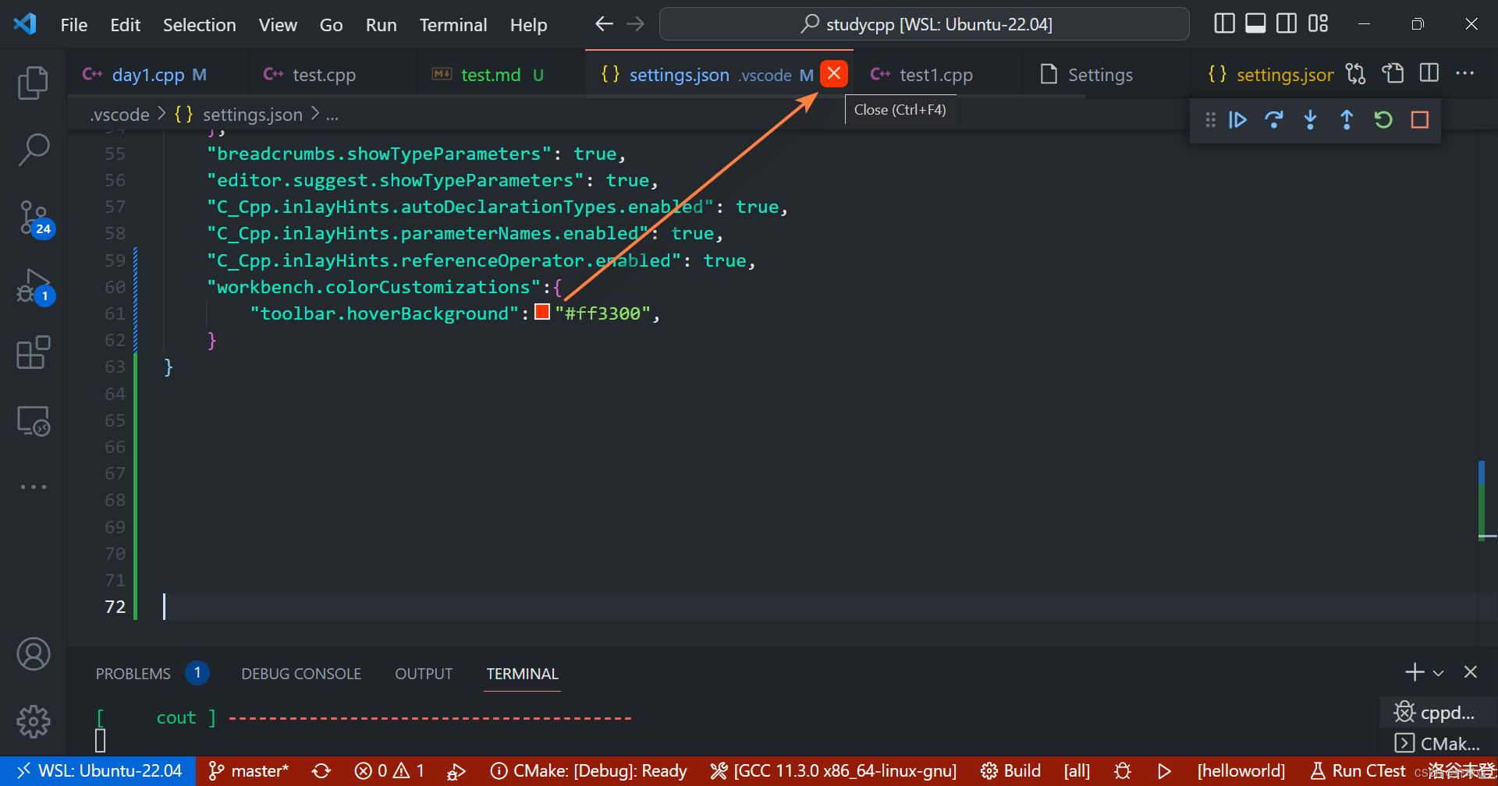Synchronize changes from status bar
The width and height of the screenshot is (1498, 786).
[x=321, y=771]
